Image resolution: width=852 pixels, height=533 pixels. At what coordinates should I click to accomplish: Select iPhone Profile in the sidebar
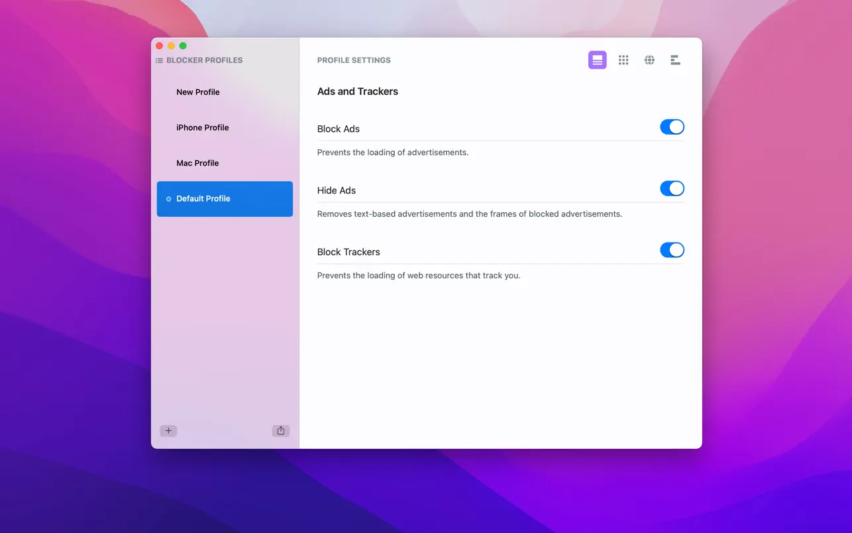point(203,128)
